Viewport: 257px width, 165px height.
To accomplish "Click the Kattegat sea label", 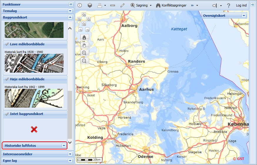I will 179,29.
